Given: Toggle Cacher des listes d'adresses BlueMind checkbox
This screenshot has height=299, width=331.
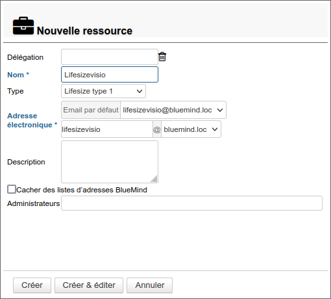Looking at the screenshot, I should click(12, 189).
